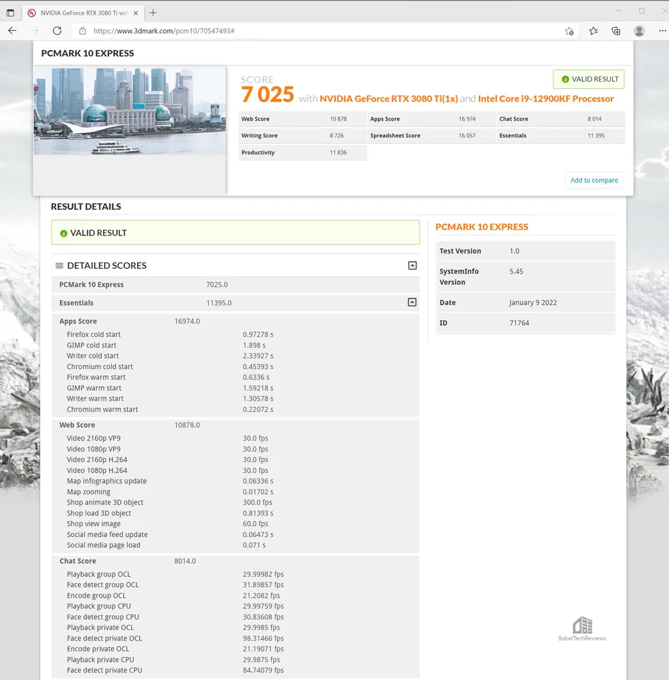Select Writing Score 8 726 cell
The height and width of the screenshot is (680, 669).
302,135
